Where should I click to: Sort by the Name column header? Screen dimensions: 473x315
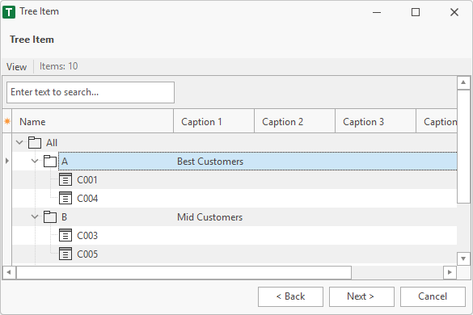pyautogui.click(x=93, y=121)
